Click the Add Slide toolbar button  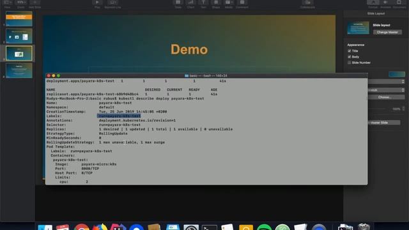point(35,3)
